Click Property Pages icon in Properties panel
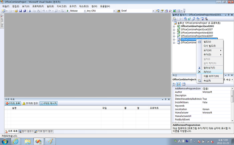Screen dimensions: 234x145 click(184, 84)
